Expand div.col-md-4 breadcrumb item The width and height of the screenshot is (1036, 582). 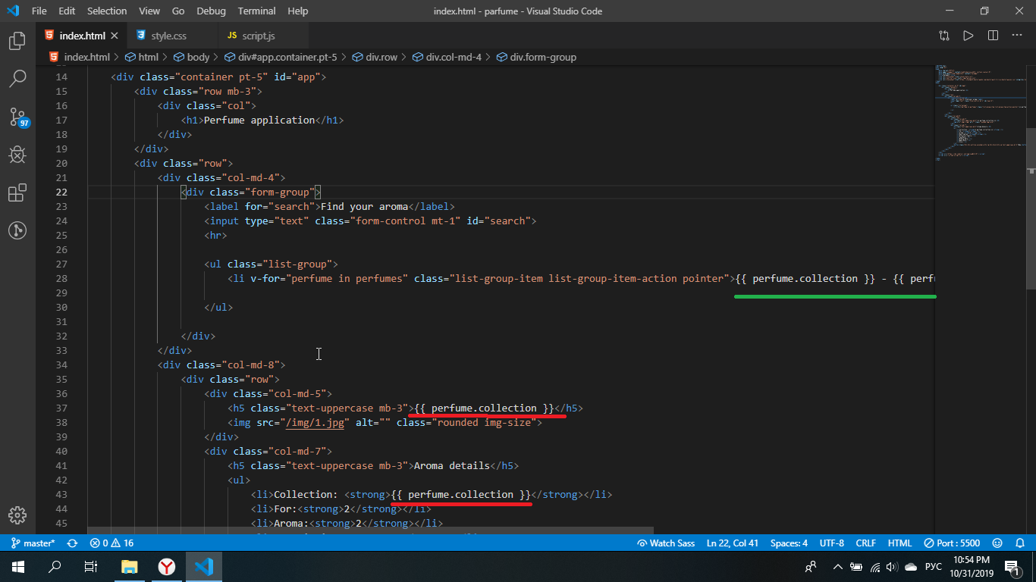click(447, 57)
